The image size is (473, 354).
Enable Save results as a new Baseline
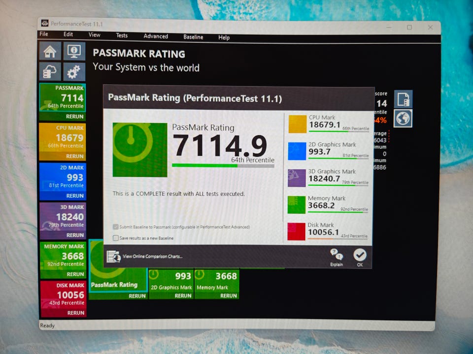(x=116, y=238)
